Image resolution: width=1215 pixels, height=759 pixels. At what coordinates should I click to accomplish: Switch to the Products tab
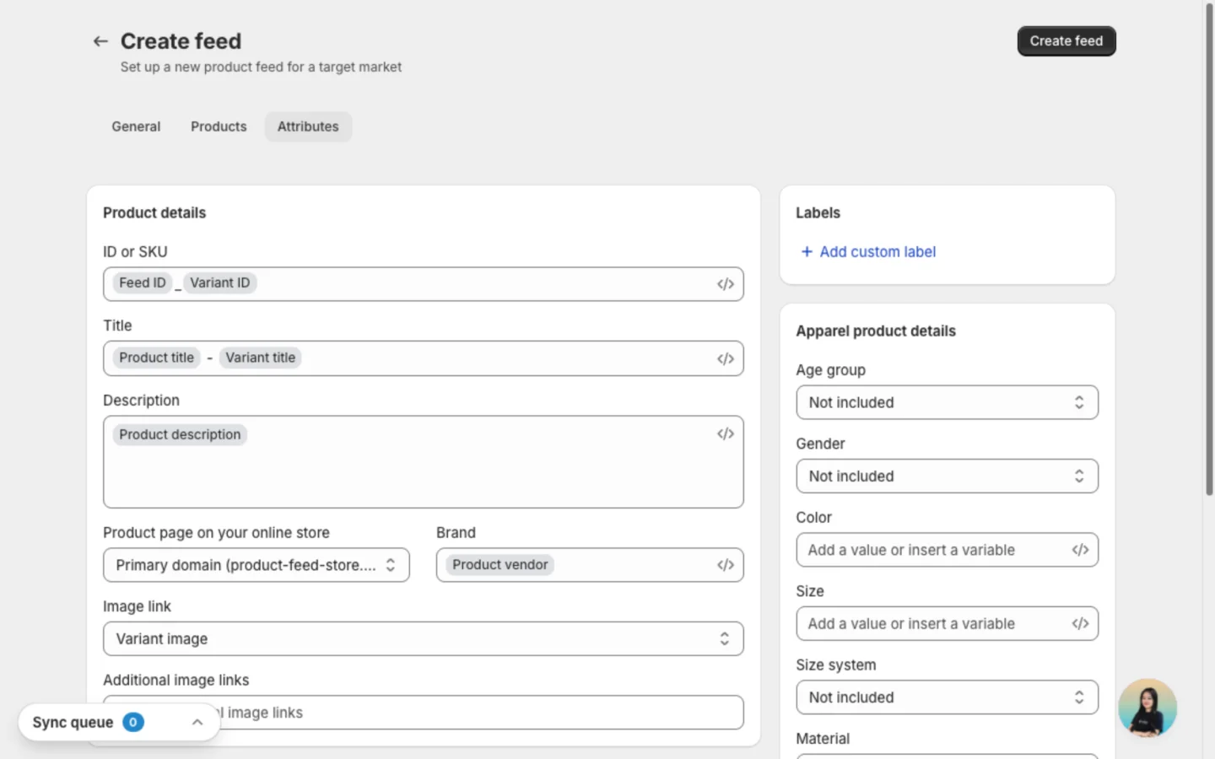point(219,126)
